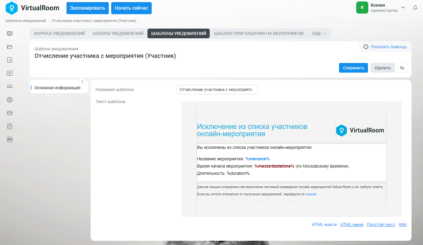This screenshot has height=245, width=423.
Task: Click the notifications bell icon
Action: click(415, 8)
